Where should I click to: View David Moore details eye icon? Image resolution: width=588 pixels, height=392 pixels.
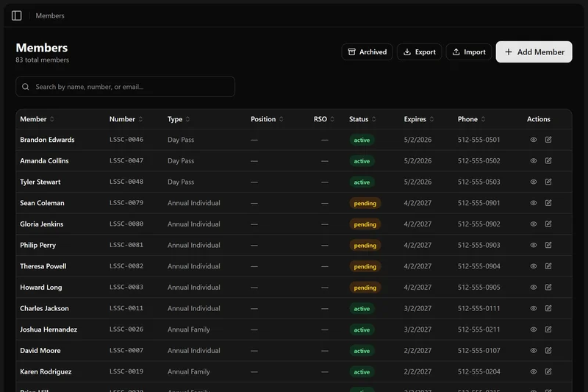[x=534, y=350]
